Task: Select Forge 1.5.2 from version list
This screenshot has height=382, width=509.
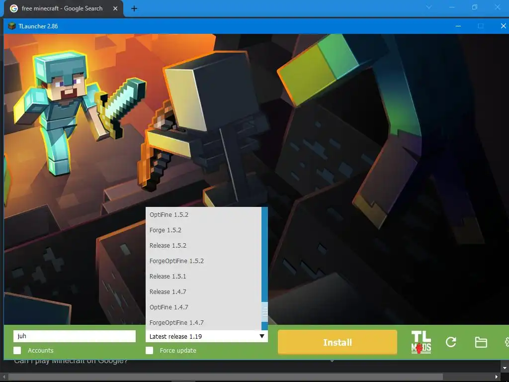Action: 203,230
